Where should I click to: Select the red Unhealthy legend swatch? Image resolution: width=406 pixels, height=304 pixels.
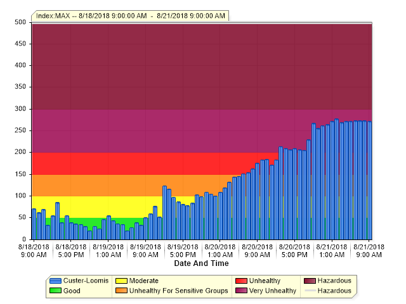point(241,281)
